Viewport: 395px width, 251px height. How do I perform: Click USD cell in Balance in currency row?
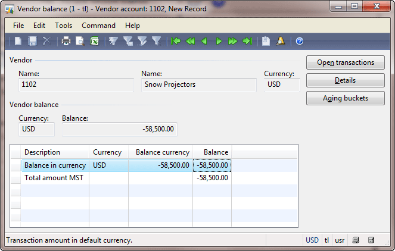pos(108,165)
